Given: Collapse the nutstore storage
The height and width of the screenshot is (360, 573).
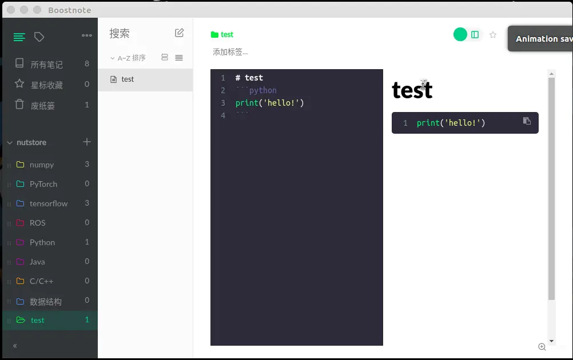Looking at the screenshot, I should click(x=10, y=142).
